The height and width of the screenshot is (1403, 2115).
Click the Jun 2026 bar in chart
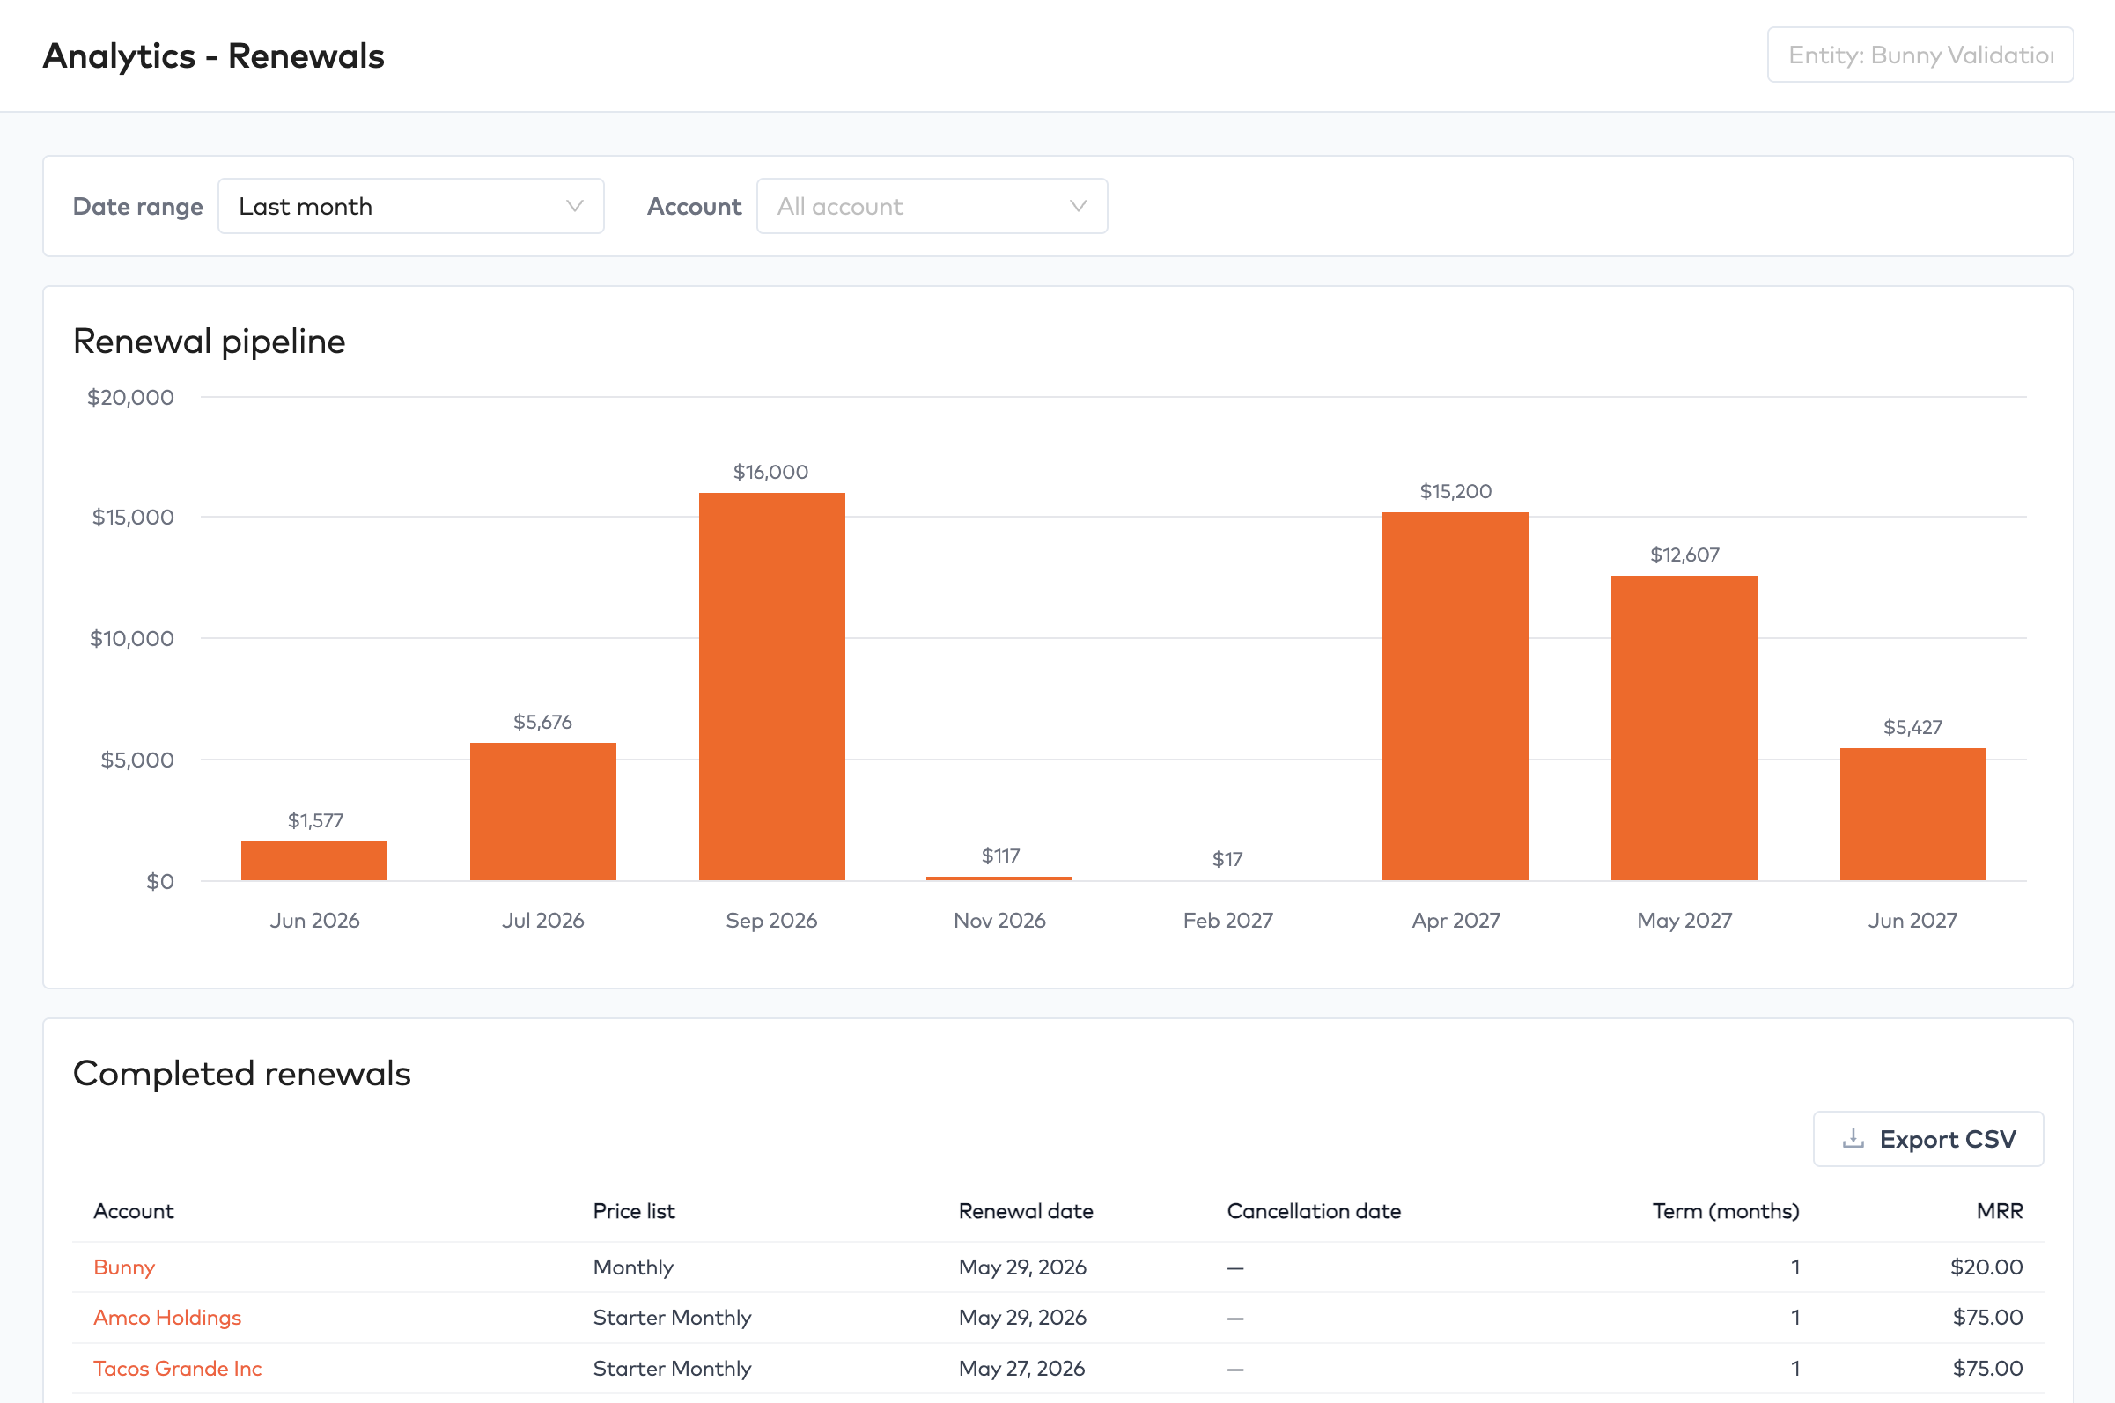[x=314, y=861]
